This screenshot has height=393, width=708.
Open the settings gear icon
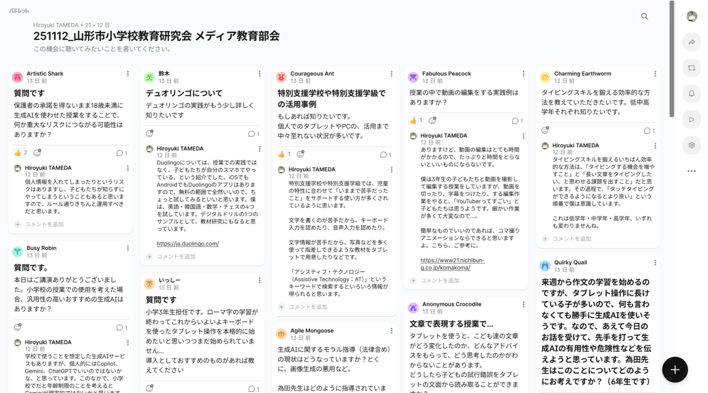(691, 146)
